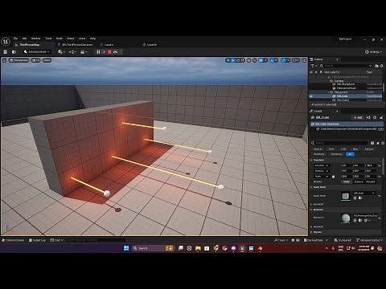Browse to Element 0 material in Content Browser
This screenshot has height=289, width=386.
359,220
